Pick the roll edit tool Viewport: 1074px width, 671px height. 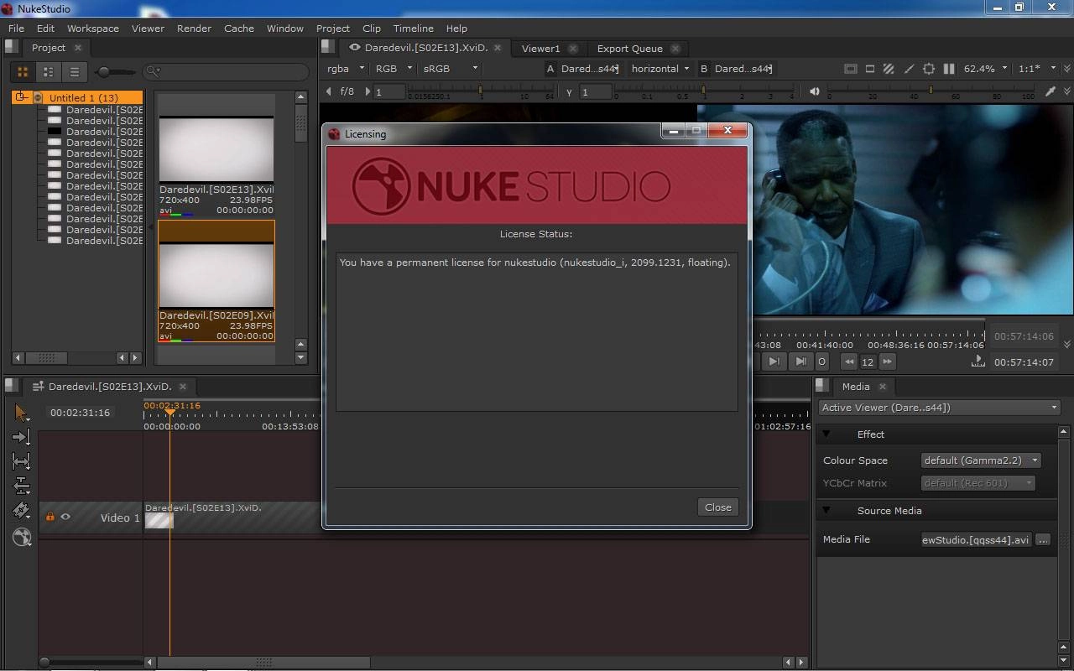click(x=21, y=486)
